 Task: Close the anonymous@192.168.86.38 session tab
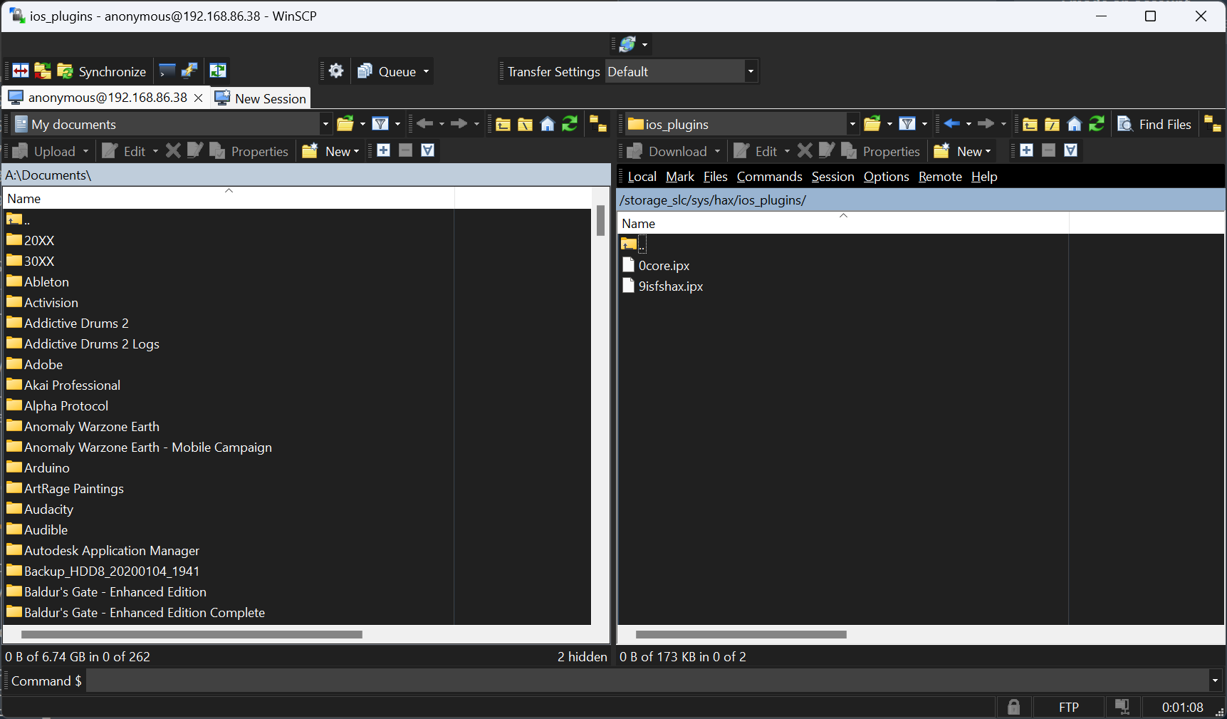(x=199, y=98)
